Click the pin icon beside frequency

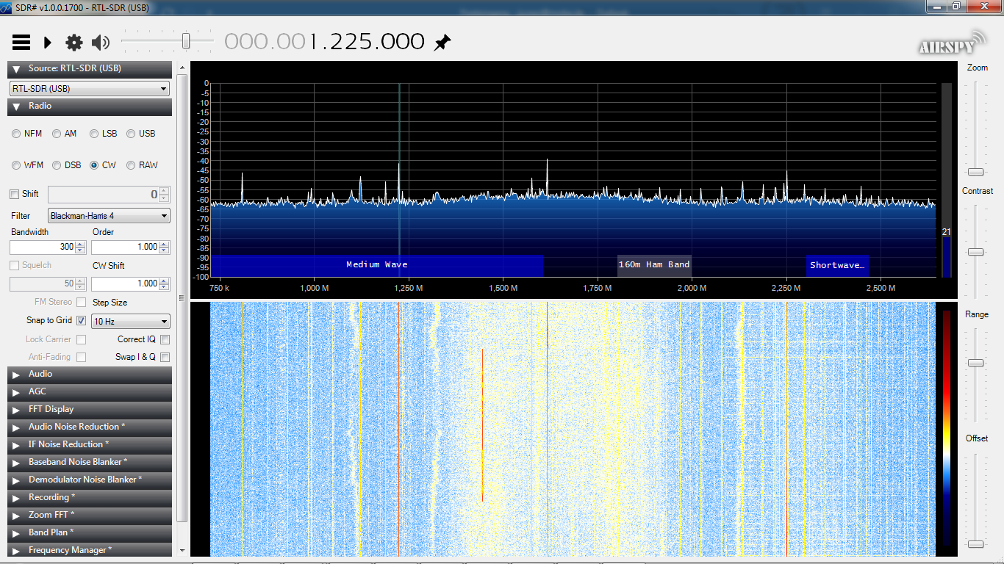pyautogui.click(x=442, y=43)
